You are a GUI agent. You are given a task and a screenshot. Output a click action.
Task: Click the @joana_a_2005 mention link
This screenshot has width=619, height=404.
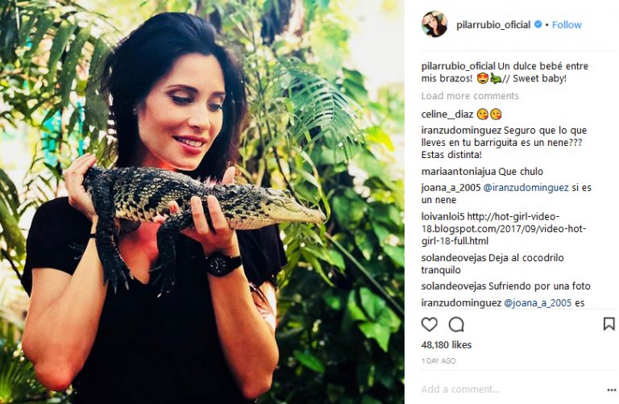pos(538,303)
